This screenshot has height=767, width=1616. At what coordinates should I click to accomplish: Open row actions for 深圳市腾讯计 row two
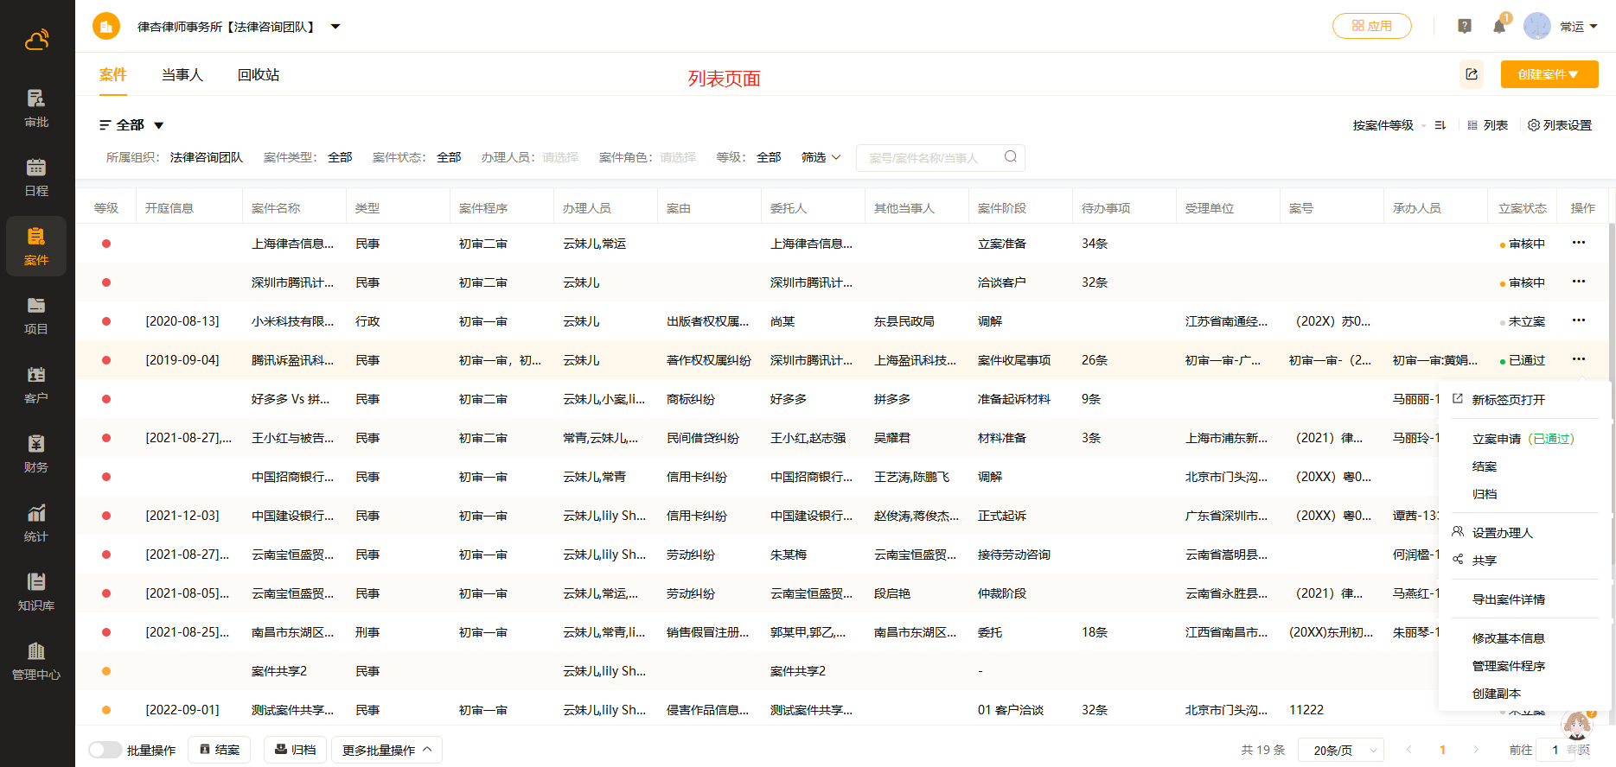[1579, 282]
